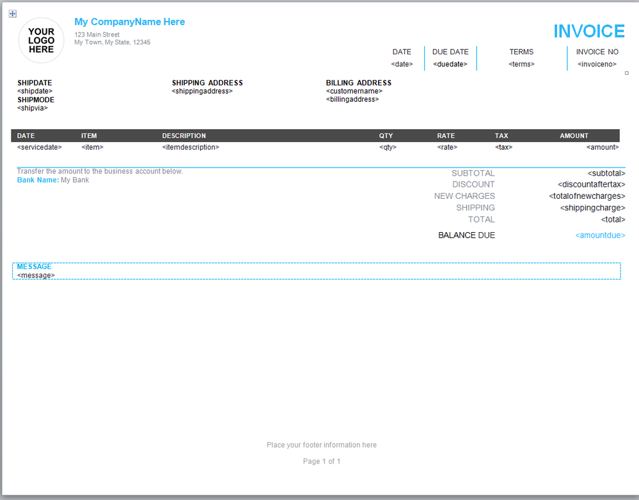
Task: Click the My Bank value
Action: tap(75, 180)
